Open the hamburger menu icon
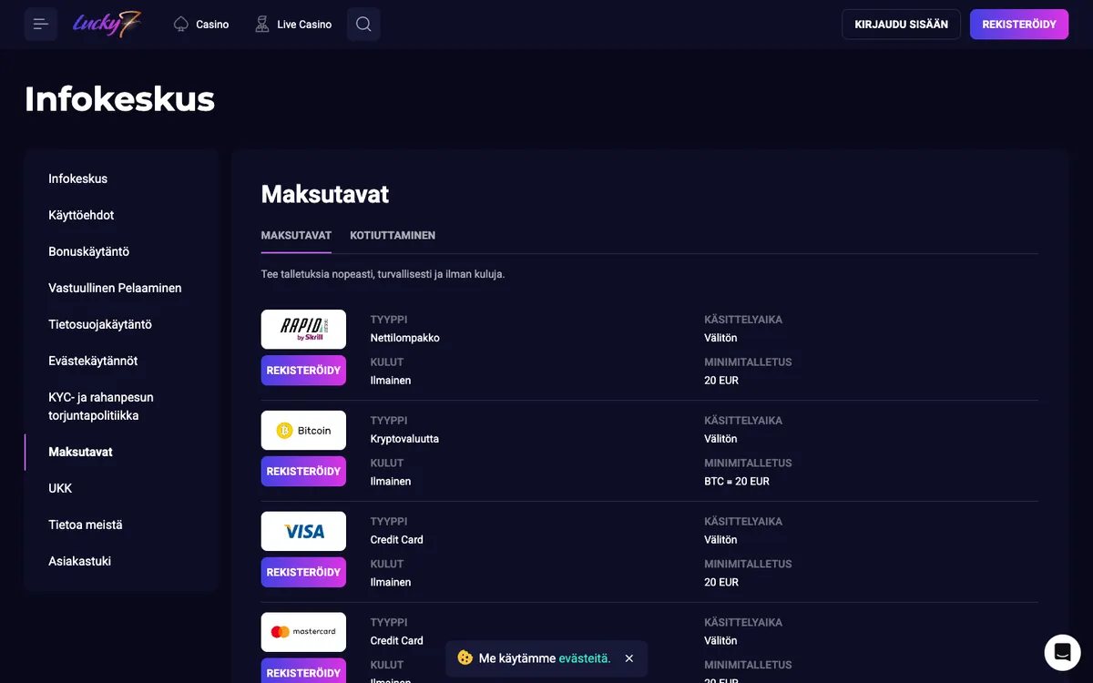The height and width of the screenshot is (683, 1093). tap(41, 25)
